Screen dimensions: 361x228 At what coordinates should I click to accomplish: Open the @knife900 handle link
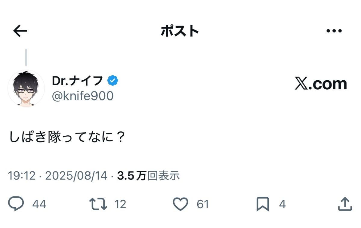click(83, 96)
